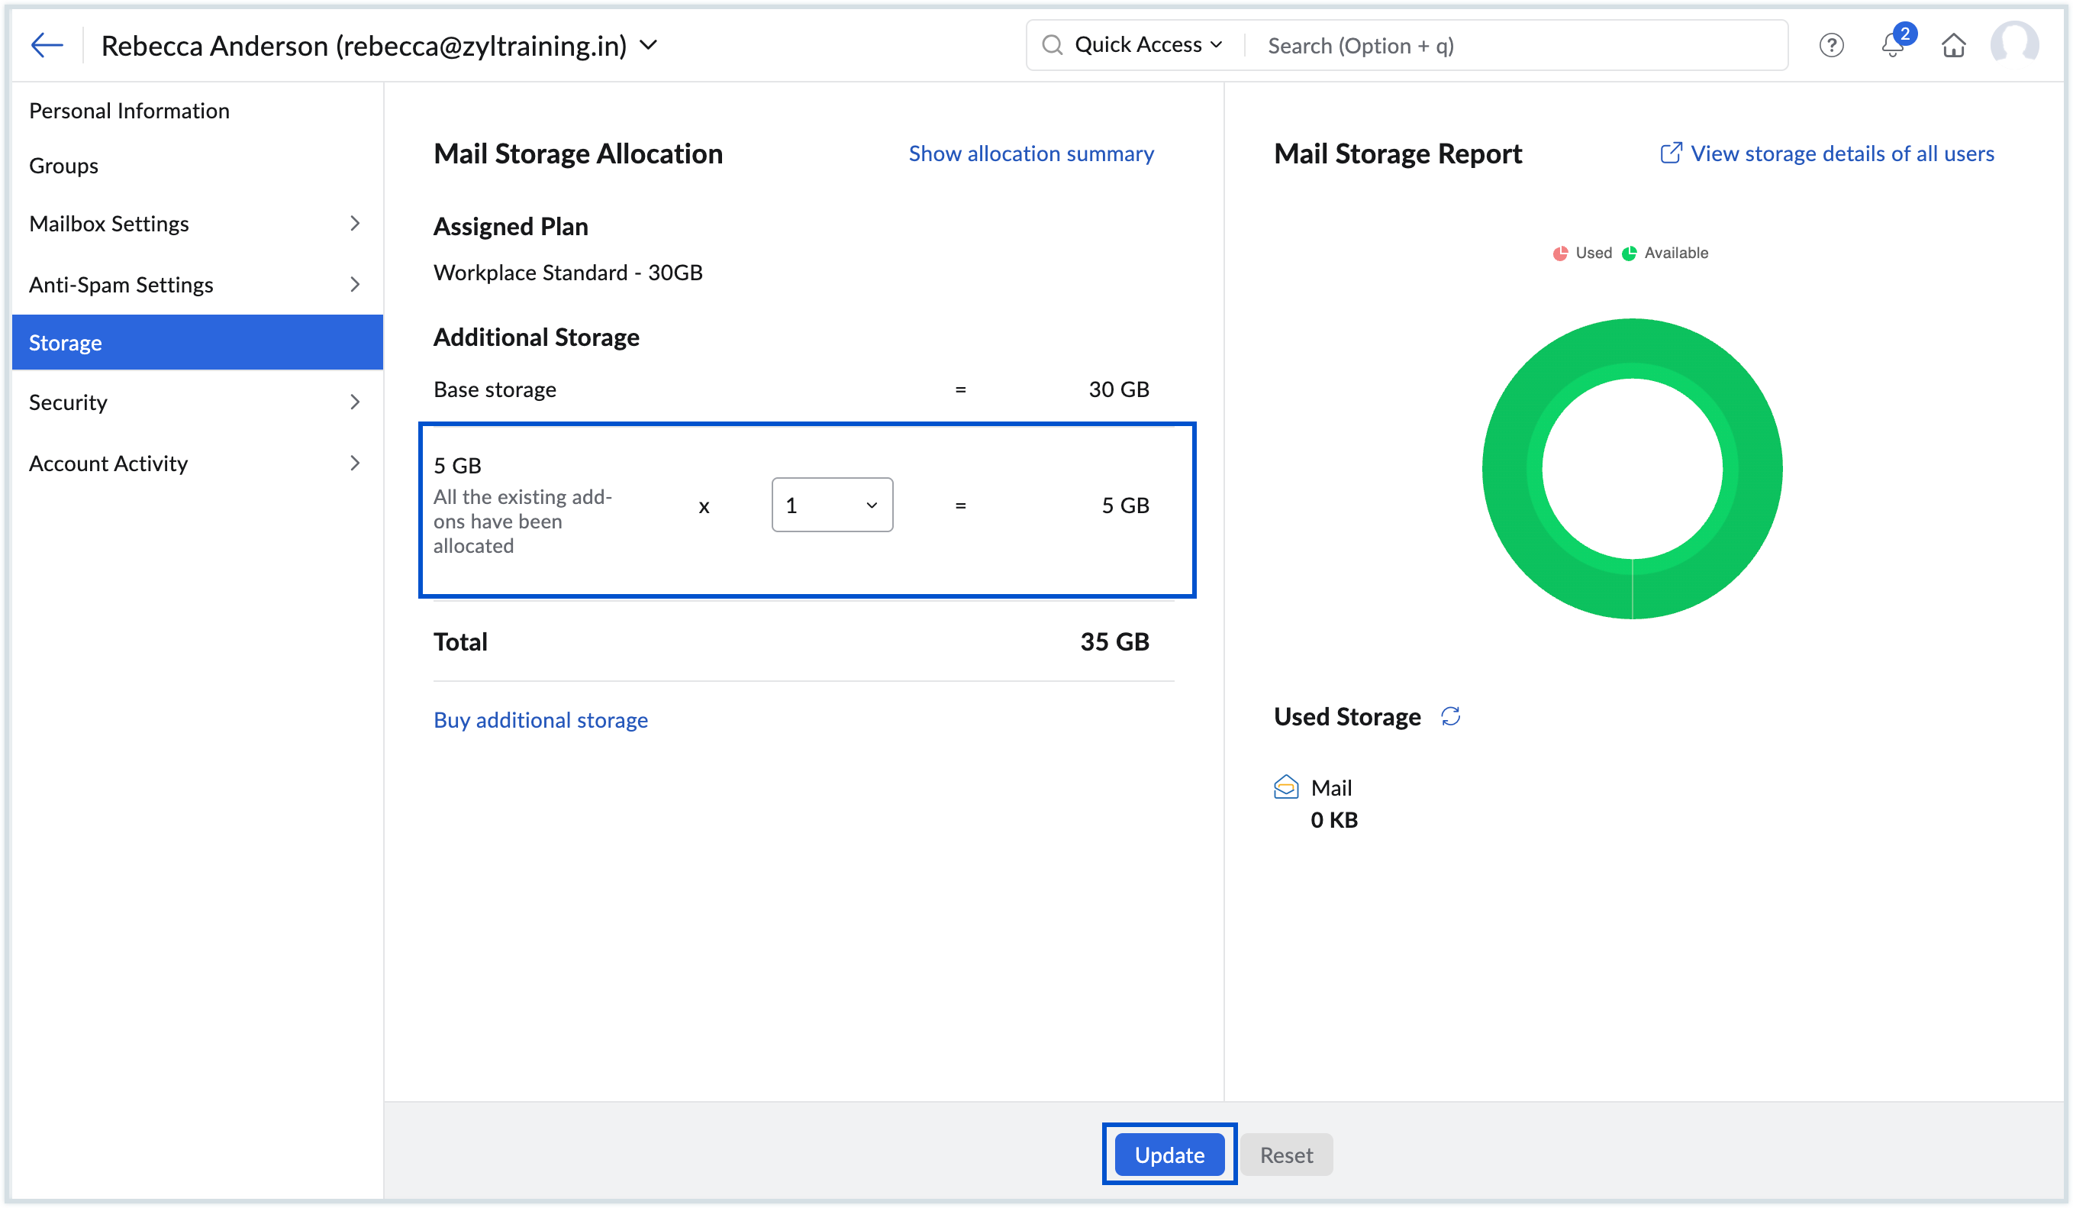Refresh used storage with the reload icon
Viewport: 2073px width, 1208px height.
1450,717
